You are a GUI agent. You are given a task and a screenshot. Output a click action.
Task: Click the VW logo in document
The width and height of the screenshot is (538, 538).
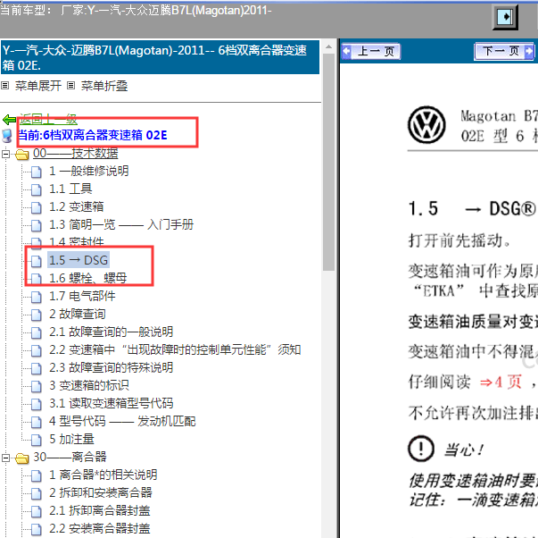tap(426, 124)
